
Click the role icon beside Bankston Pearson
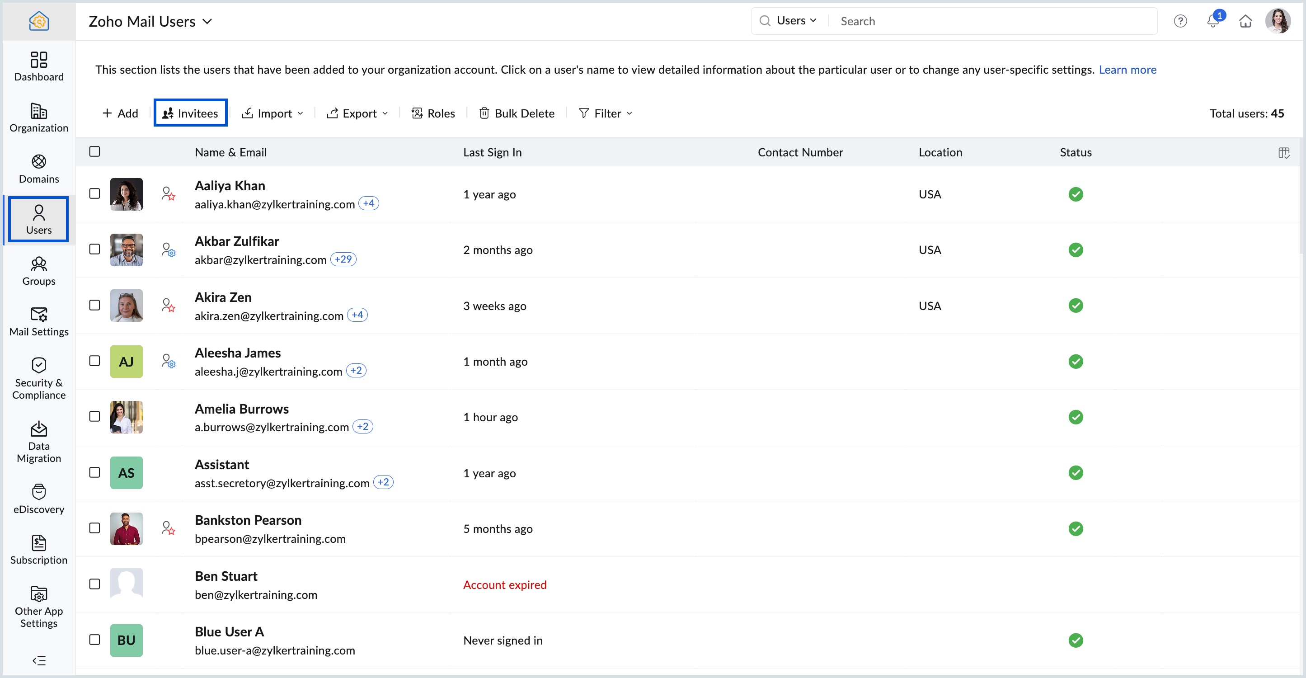[168, 529]
